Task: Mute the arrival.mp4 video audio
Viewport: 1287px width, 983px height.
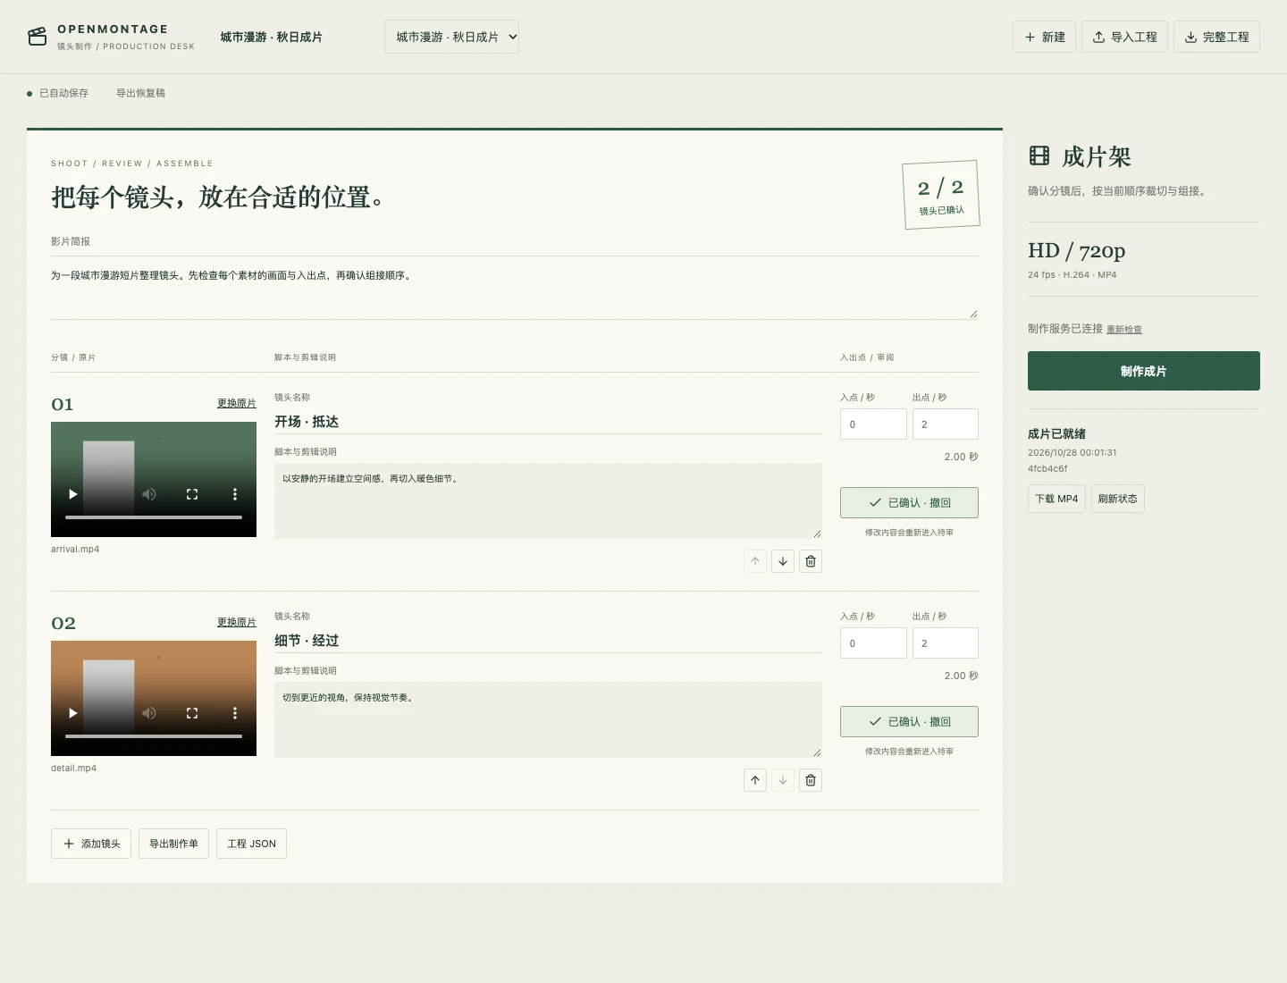Action: (149, 494)
